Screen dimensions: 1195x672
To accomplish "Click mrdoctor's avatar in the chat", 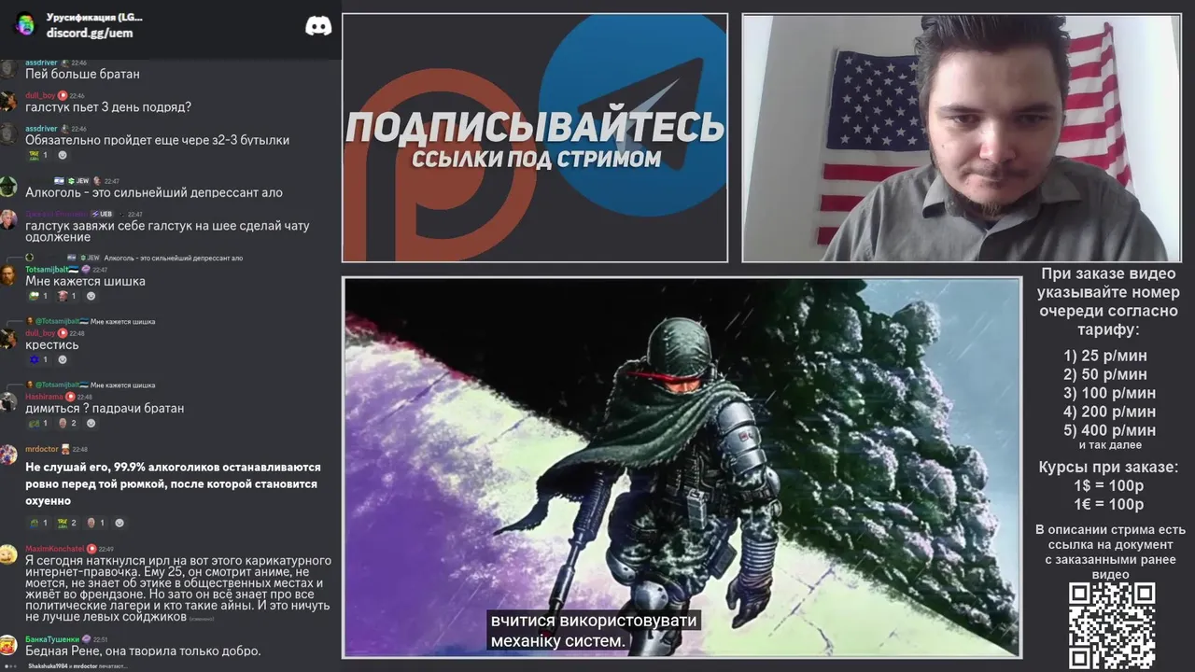I will [8, 455].
